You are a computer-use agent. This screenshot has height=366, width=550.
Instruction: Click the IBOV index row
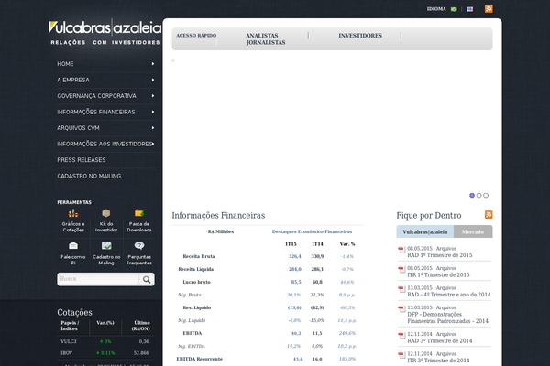[104, 353]
